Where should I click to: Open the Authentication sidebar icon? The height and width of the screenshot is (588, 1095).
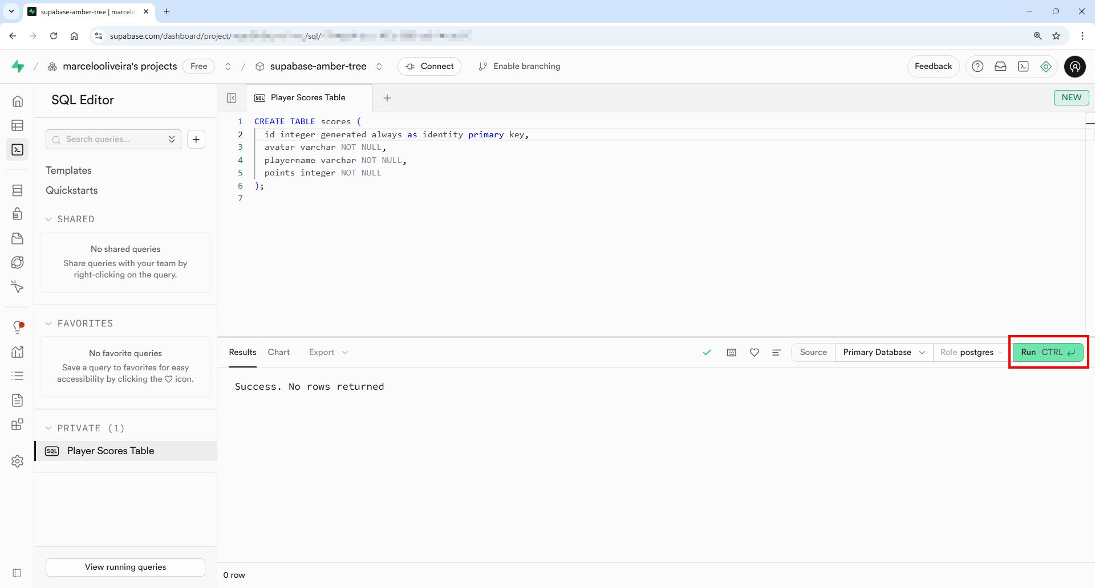(18, 214)
